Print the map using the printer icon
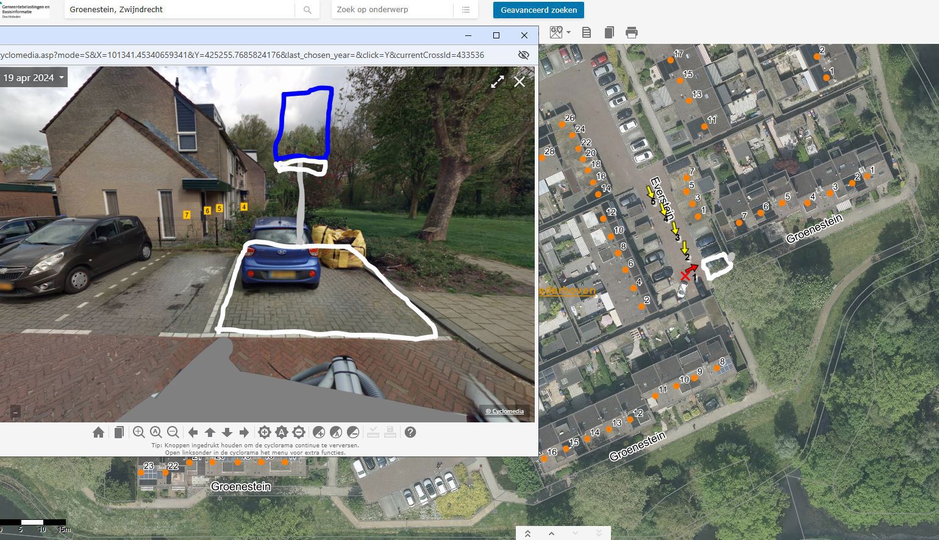Screen dimensions: 939x540 tap(632, 32)
